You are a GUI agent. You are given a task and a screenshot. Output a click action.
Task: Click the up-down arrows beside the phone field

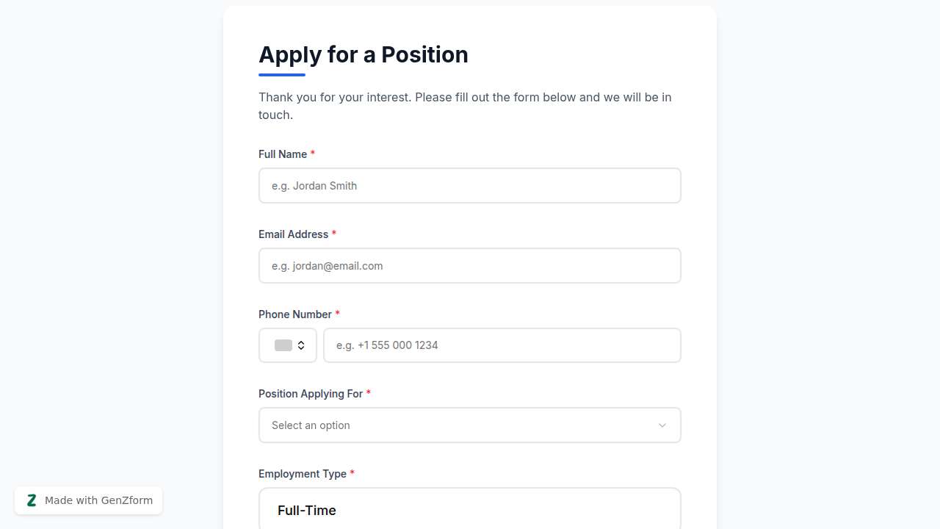click(300, 345)
